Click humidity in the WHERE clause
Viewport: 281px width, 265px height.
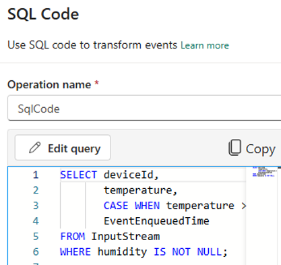tap(122, 252)
